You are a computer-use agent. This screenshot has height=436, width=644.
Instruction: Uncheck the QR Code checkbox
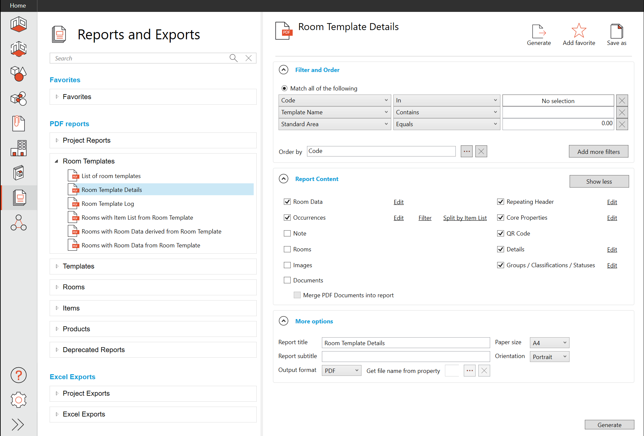click(500, 234)
